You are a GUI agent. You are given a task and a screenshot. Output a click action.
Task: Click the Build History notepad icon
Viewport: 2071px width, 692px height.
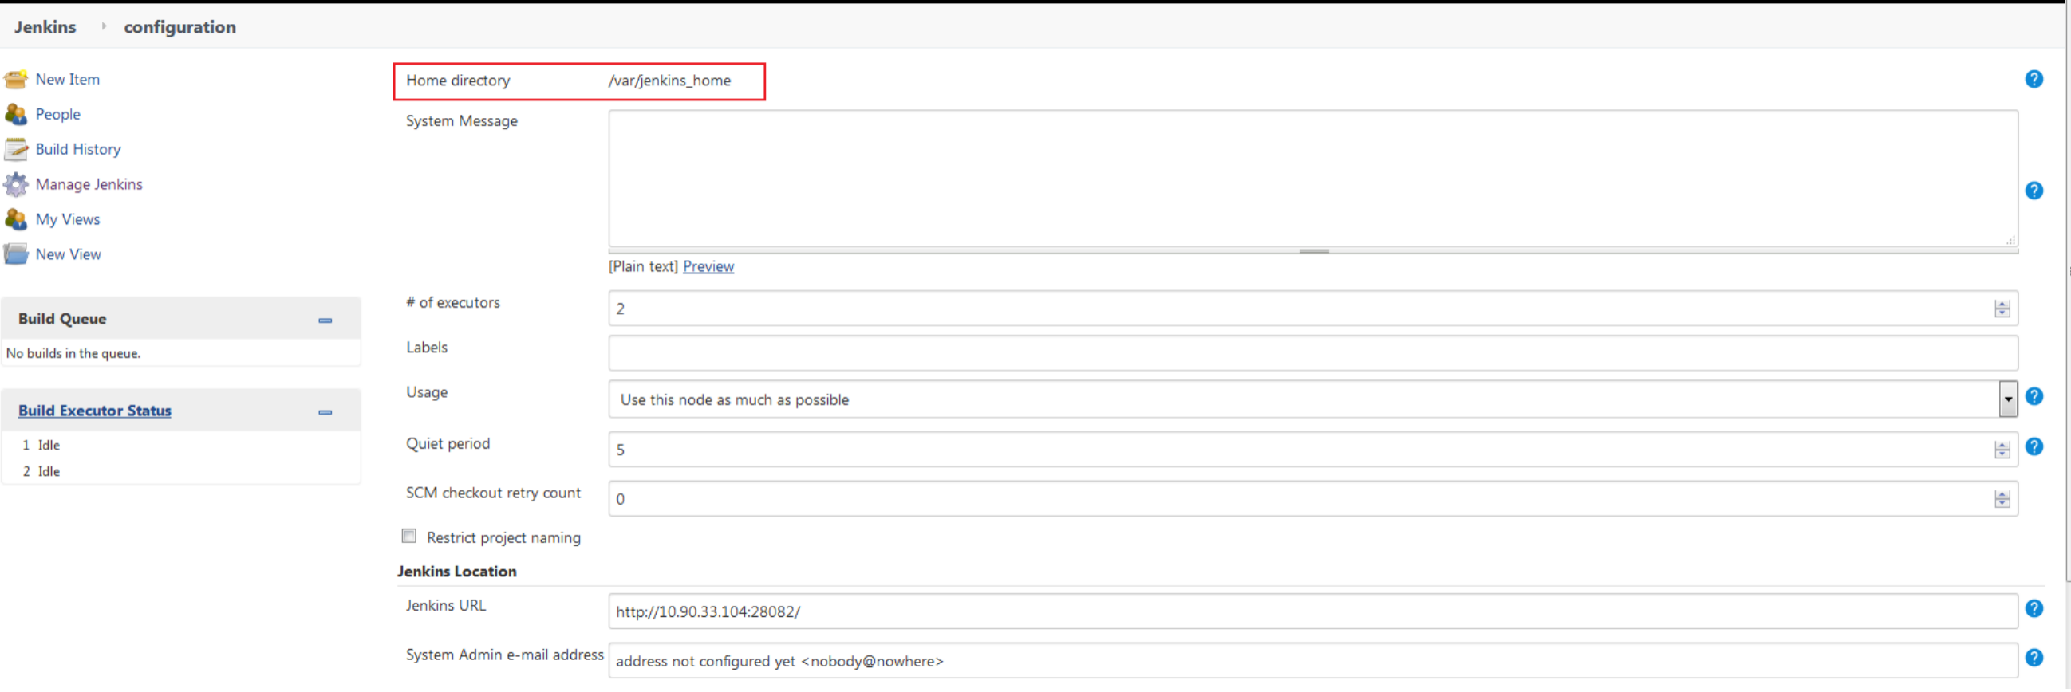click(15, 150)
